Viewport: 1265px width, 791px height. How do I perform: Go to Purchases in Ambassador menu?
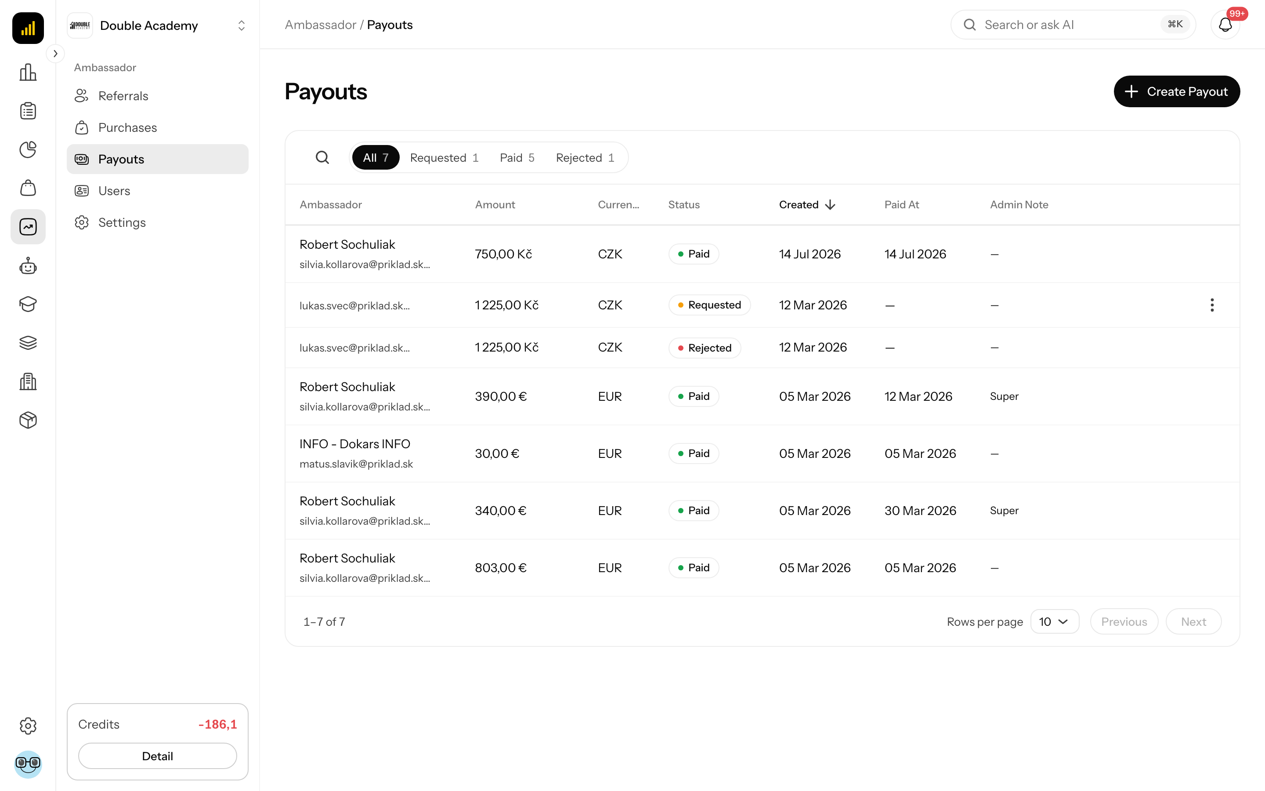(x=157, y=127)
